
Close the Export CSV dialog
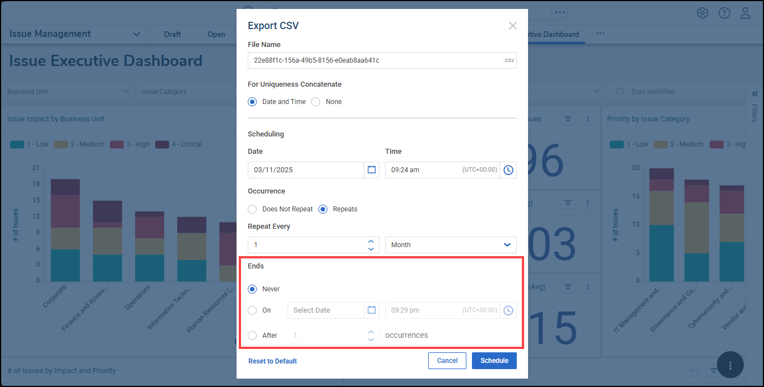point(512,26)
